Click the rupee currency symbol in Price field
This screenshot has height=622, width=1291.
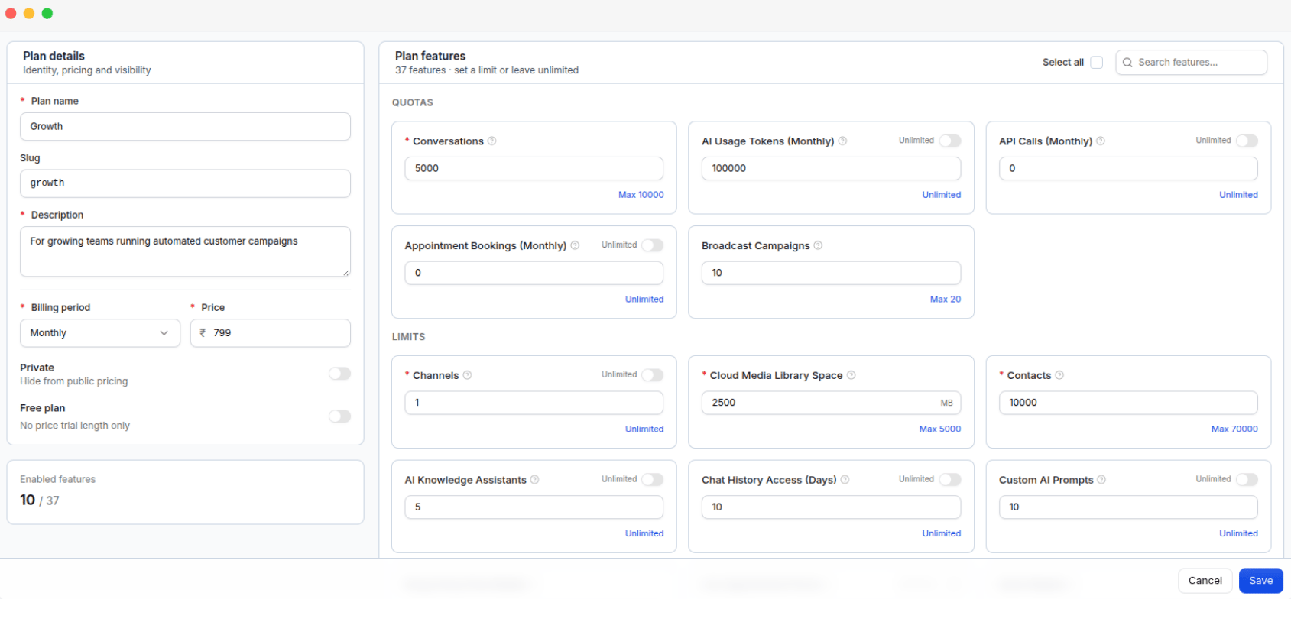203,333
